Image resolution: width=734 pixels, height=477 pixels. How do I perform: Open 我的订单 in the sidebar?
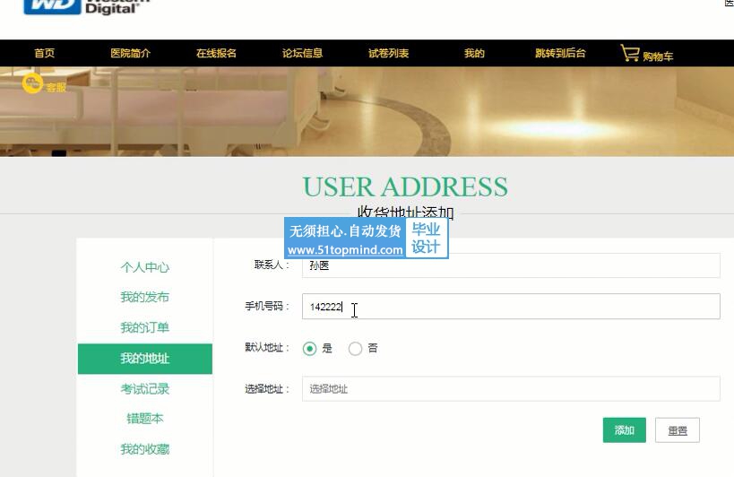tap(144, 327)
